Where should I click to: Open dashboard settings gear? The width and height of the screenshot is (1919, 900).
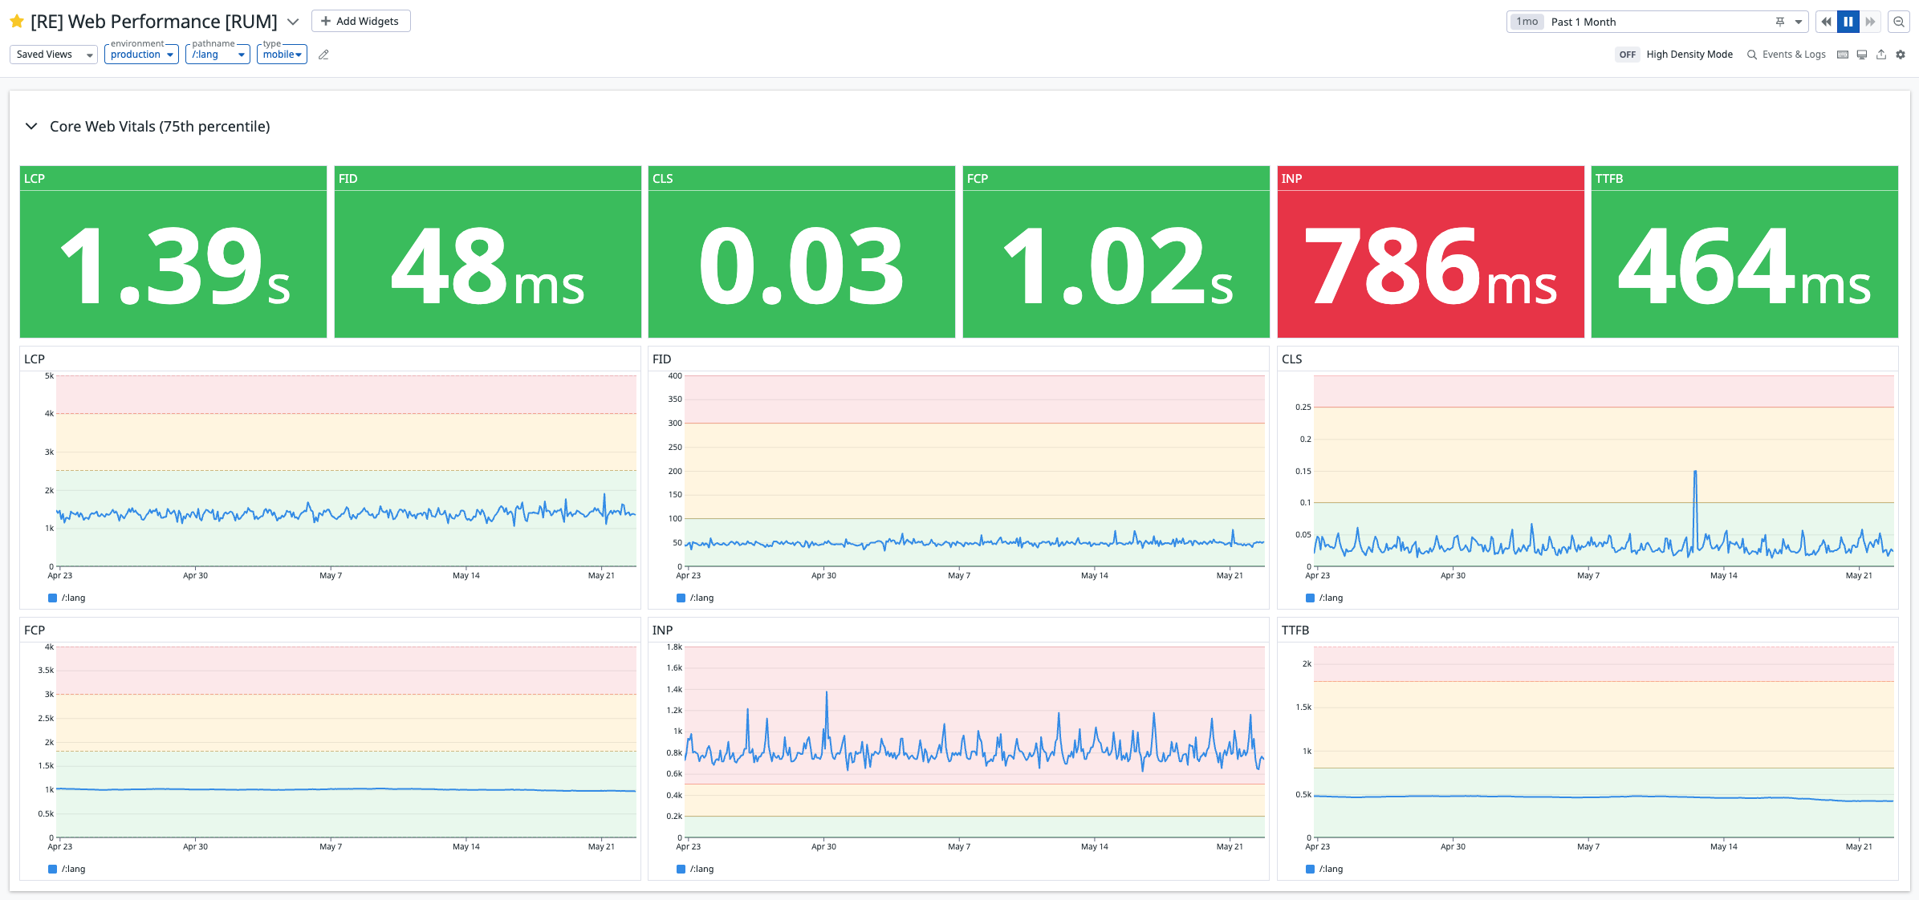click(1901, 55)
